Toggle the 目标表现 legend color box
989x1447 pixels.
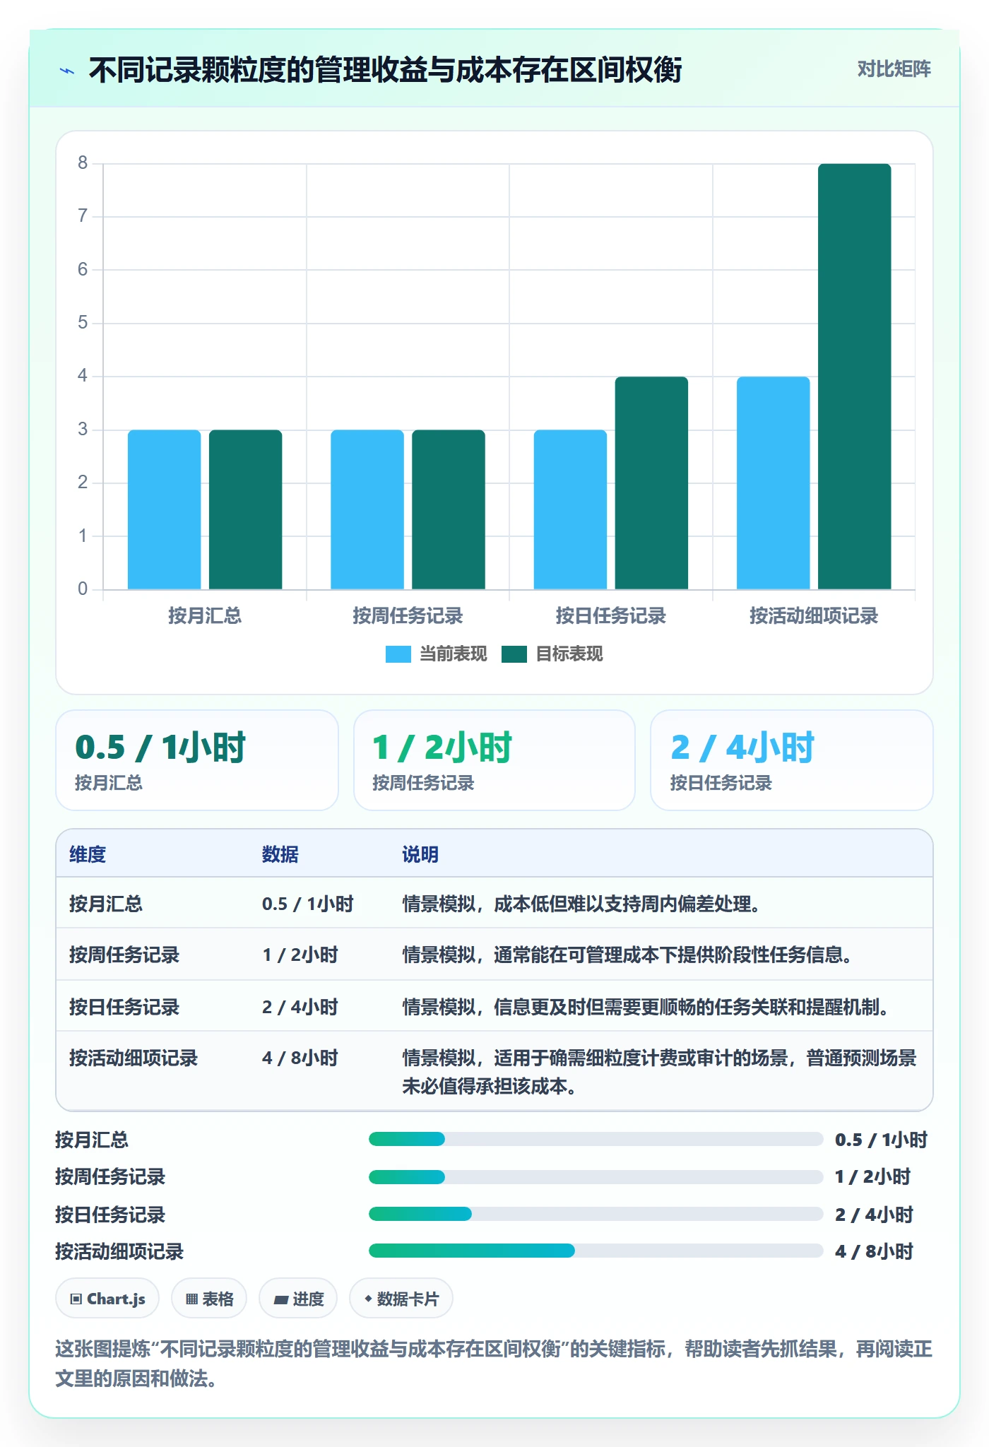click(514, 654)
